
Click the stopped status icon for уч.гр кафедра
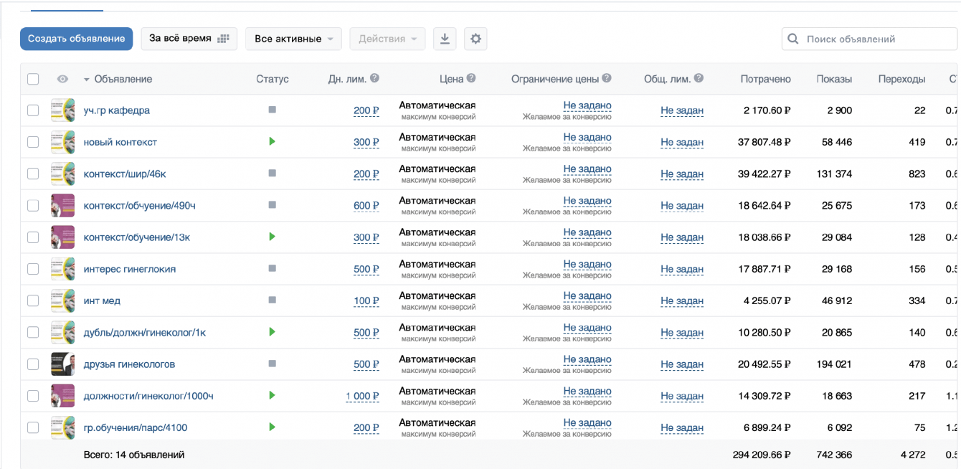pos(272,110)
